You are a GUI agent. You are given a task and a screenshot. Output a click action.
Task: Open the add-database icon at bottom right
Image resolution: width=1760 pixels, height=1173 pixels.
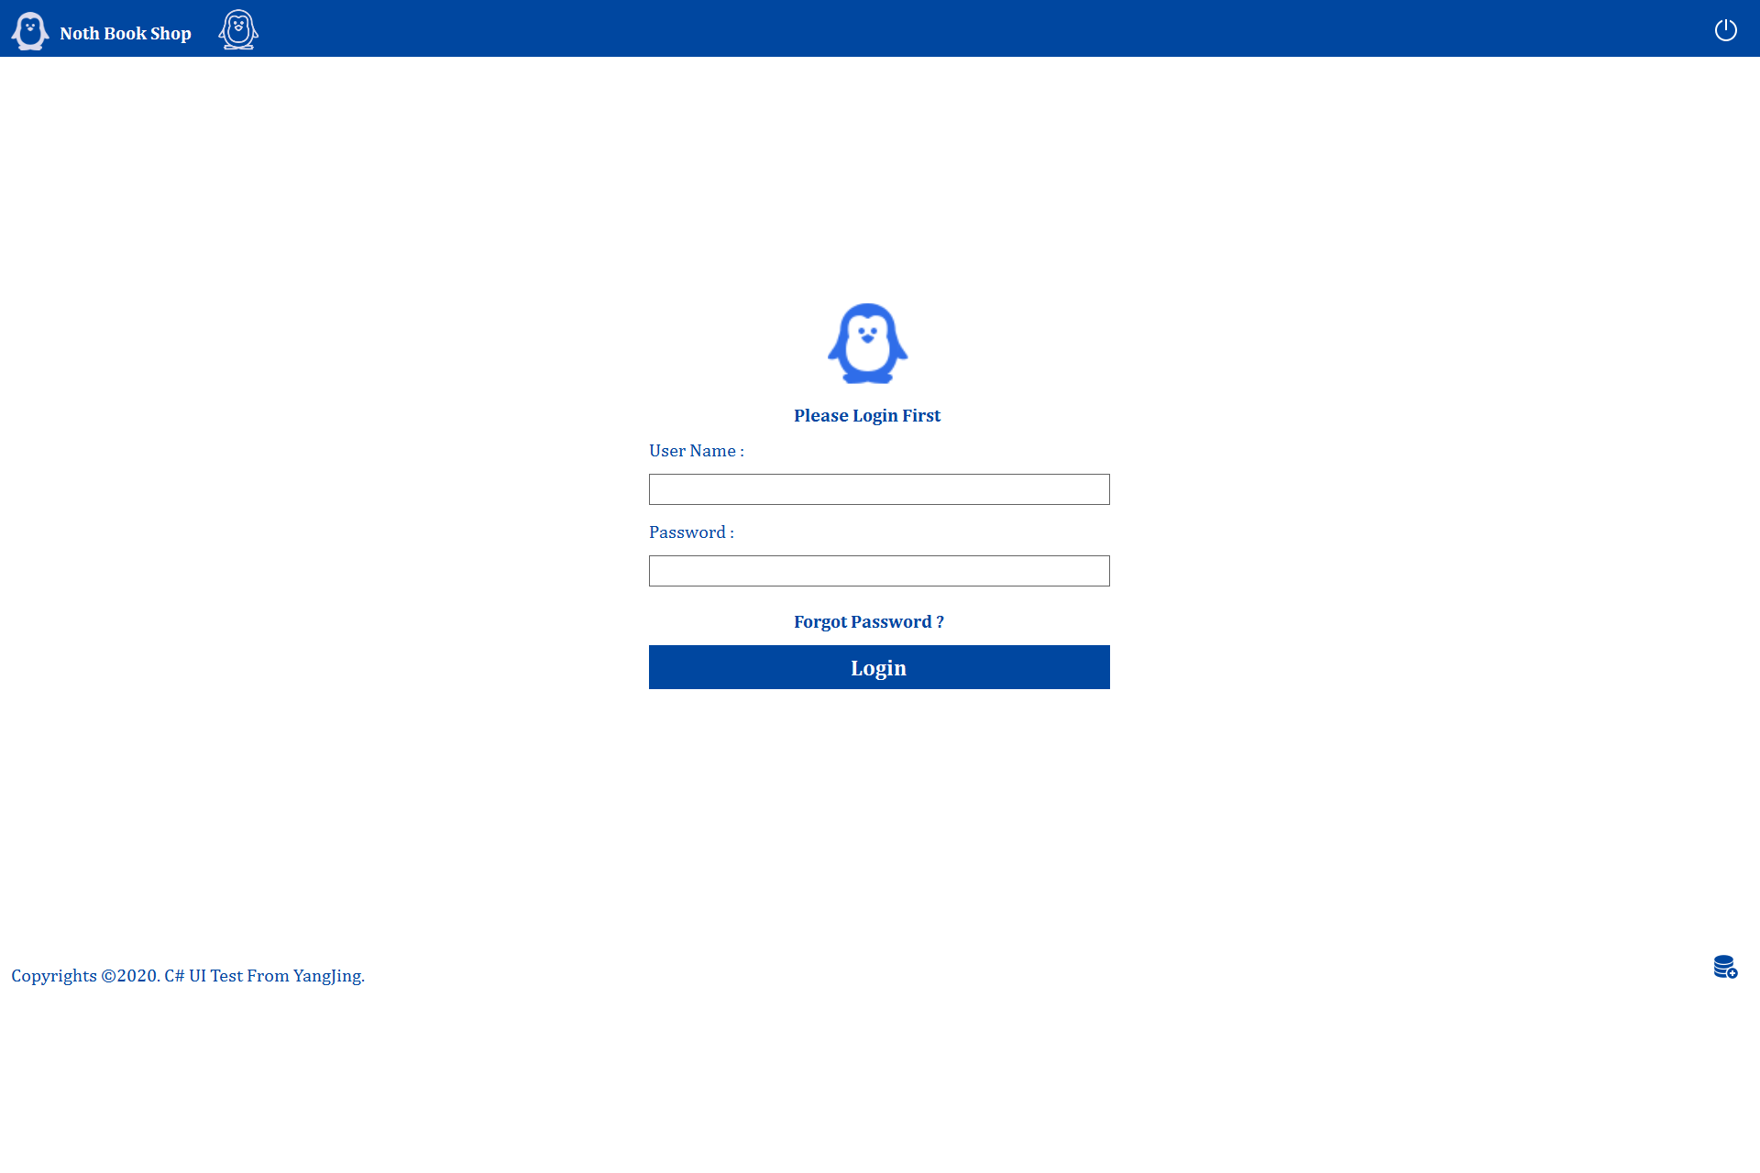tap(1725, 968)
